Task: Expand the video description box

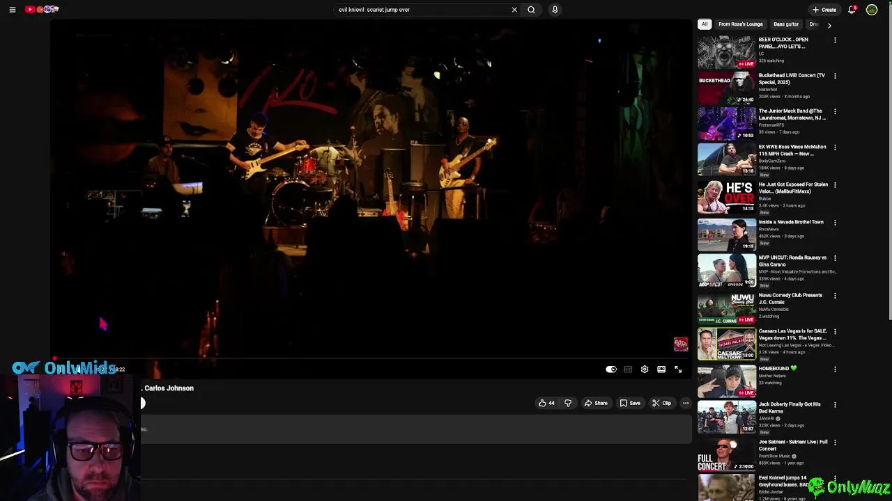Action: pyautogui.click(x=416, y=429)
